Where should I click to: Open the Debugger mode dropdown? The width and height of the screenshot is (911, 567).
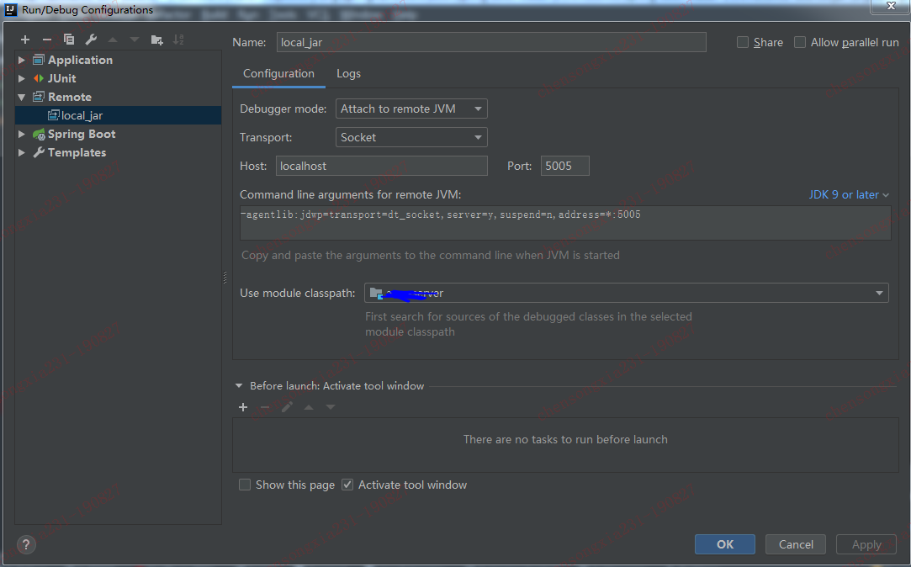411,109
